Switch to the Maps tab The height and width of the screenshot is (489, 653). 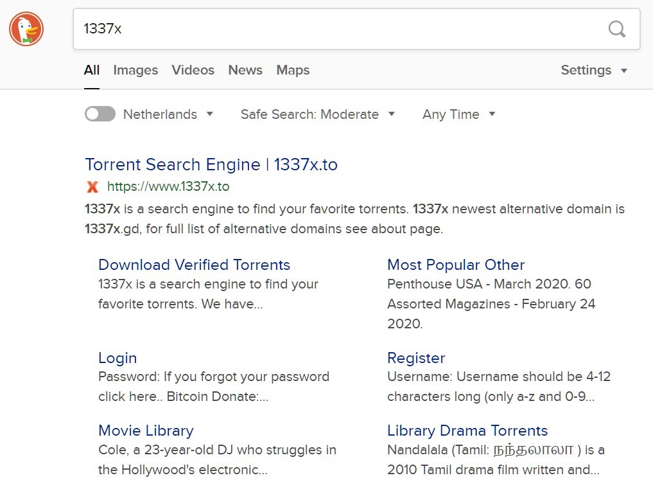click(x=293, y=70)
